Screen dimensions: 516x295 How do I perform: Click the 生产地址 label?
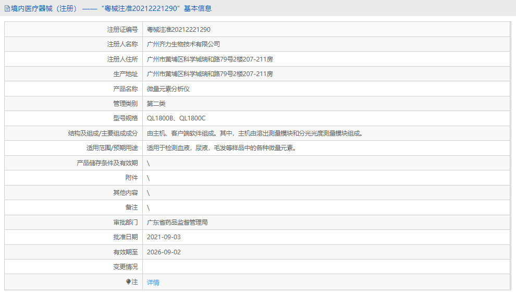[126, 74]
